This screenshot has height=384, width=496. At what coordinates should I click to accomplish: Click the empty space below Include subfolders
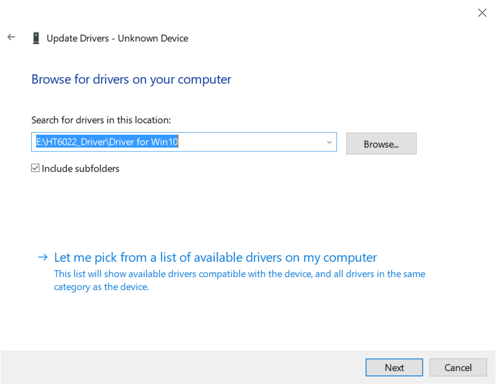(x=162, y=210)
